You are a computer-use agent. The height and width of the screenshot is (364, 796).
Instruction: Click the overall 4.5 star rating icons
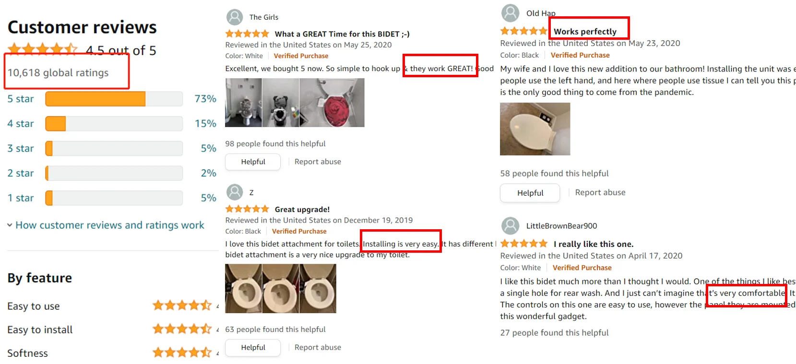[x=43, y=49]
